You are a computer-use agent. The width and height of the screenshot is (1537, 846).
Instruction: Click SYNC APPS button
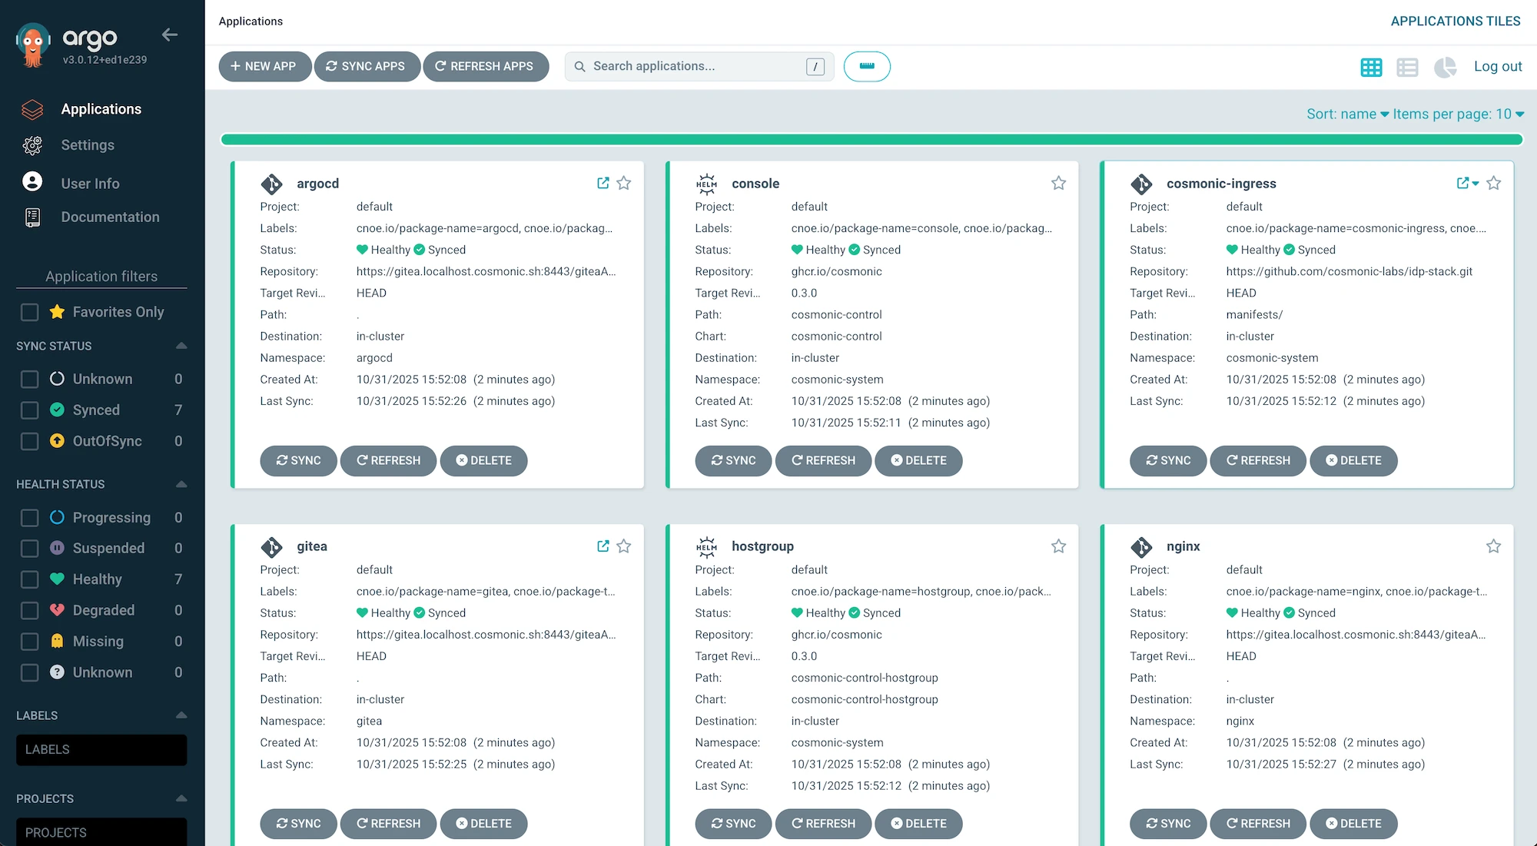click(x=367, y=66)
